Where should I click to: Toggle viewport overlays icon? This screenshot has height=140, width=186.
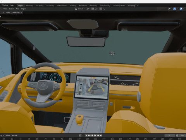[x=181, y=9]
